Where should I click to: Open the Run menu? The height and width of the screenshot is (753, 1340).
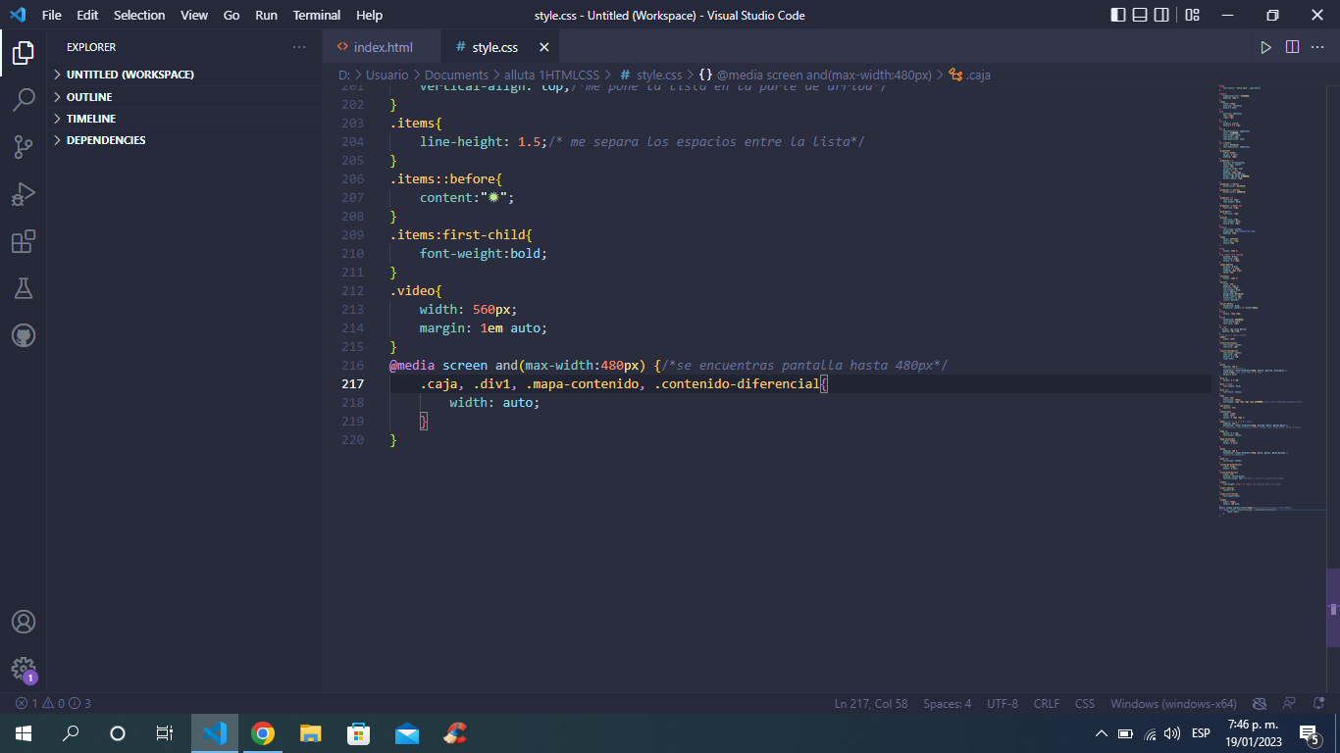click(266, 15)
